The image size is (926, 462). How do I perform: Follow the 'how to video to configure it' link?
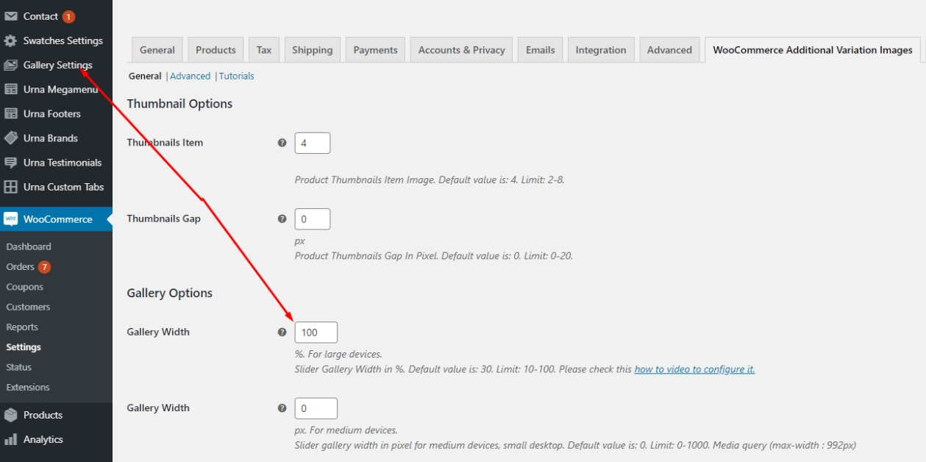(695, 369)
